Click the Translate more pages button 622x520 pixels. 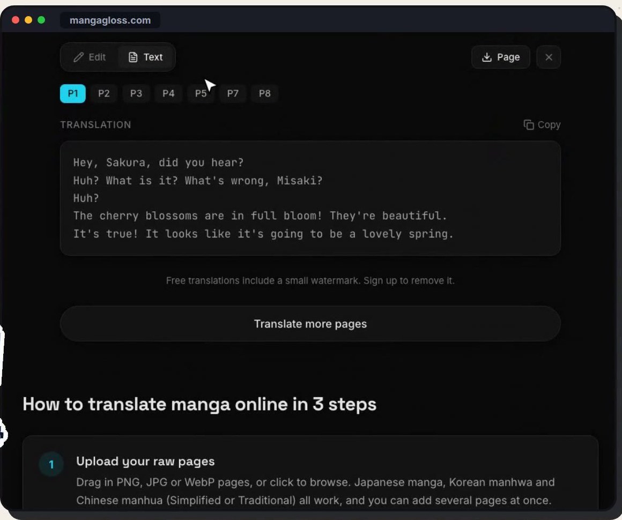[x=310, y=324]
